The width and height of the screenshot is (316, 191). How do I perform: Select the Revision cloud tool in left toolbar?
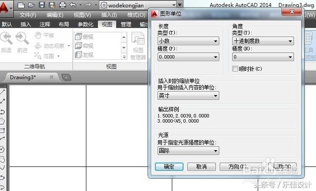point(2,159)
